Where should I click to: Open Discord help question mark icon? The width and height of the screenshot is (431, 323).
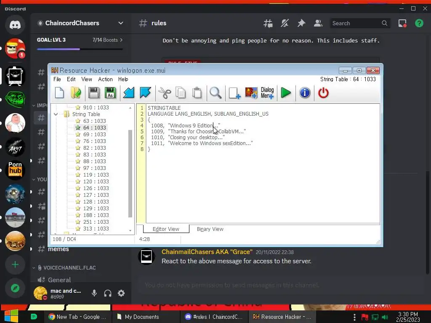coord(419,24)
